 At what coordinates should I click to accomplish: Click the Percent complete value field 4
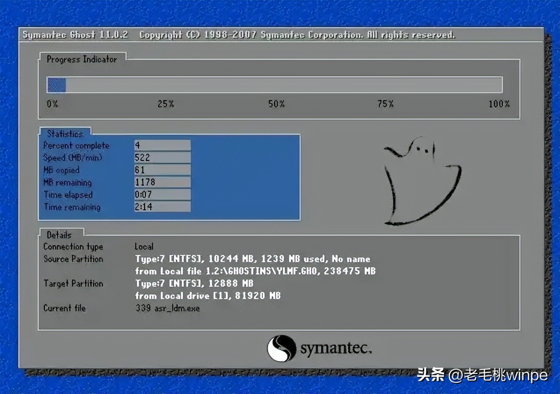coord(163,146)
